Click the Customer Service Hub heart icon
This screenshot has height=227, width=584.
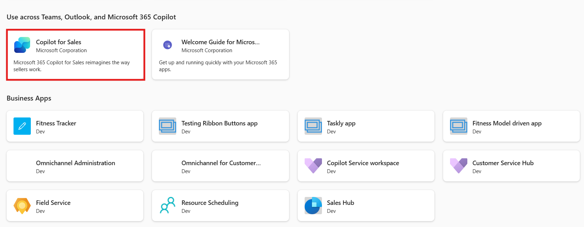[x=458, y=166]
